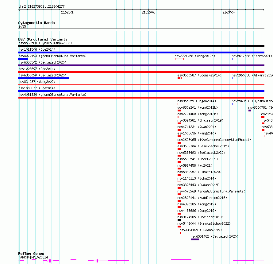Image resolution: width=273 pixels, height=264 pixels.
Task: Open nsv3376443 (Audano2019) label
Action: [x=198, y=185]
